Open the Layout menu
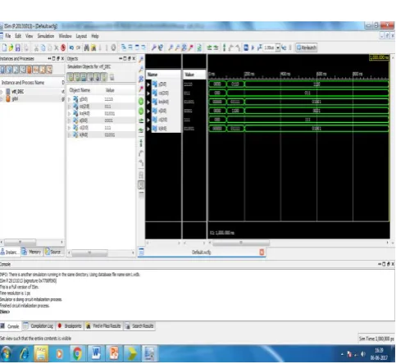 click(x=81, y=36)
